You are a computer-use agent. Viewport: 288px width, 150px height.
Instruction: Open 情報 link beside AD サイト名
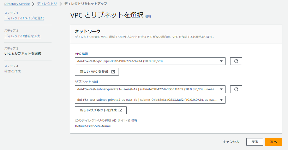point(134,120)
